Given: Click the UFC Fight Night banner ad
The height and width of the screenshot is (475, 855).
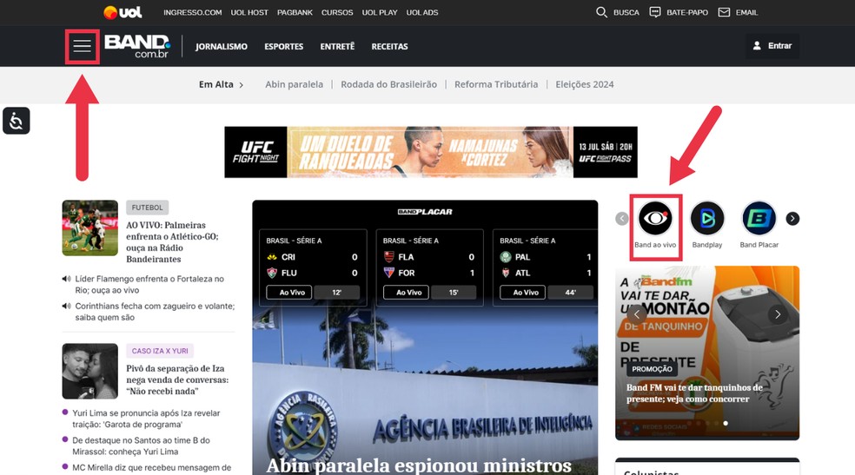Looking at the screenshot, I should [431, 152].
